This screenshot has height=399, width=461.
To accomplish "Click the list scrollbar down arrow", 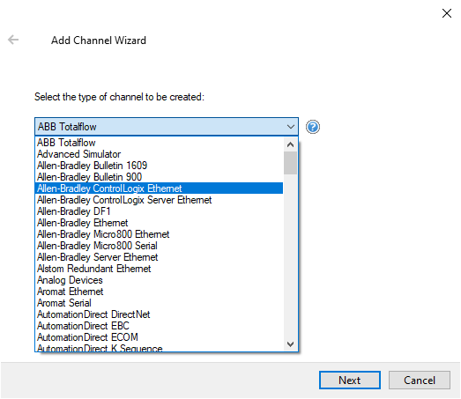I will (290, 344).
